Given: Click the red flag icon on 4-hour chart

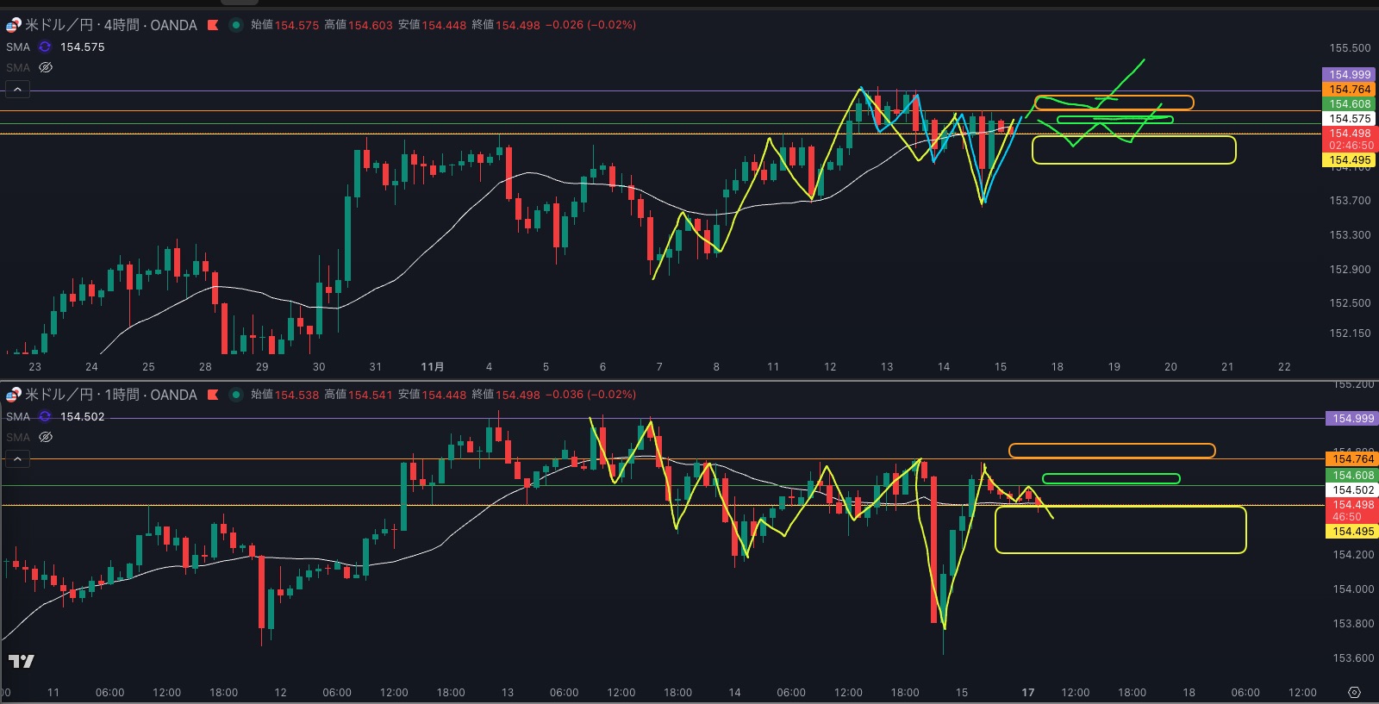Looking at the screenshot, I should (213, 25).
